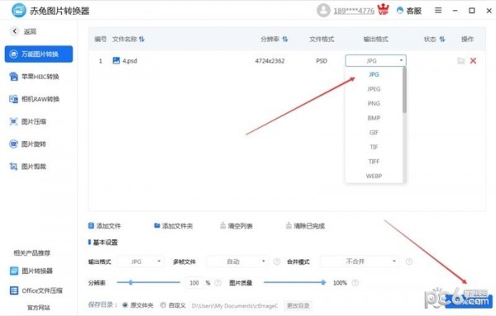Remove 4.psd with the red X icon
The width and height of the screenshot is (496, 316).
[x=473, y=60]
